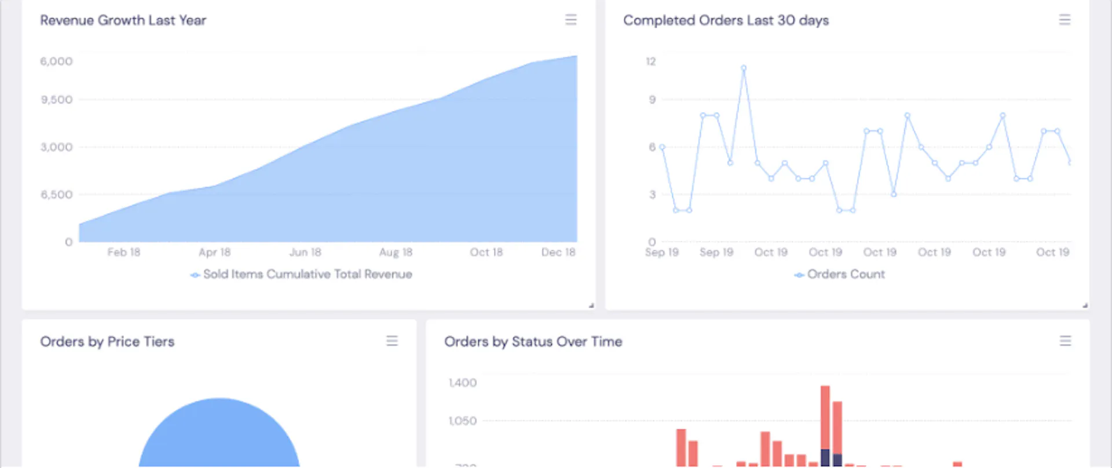1112x468 pixels.
Task: Open Revenue Growth Last Year chart menu
Action: [570, 20]
